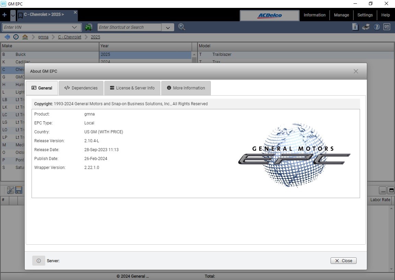The height and width of the screenshot is (280, 395).
Task: Maximize the lower panel icon
Action: [x=391, y=190]
